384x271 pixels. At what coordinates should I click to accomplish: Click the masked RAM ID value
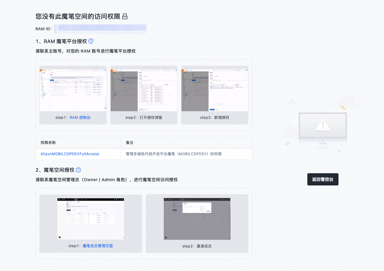(x=100, y=29)
